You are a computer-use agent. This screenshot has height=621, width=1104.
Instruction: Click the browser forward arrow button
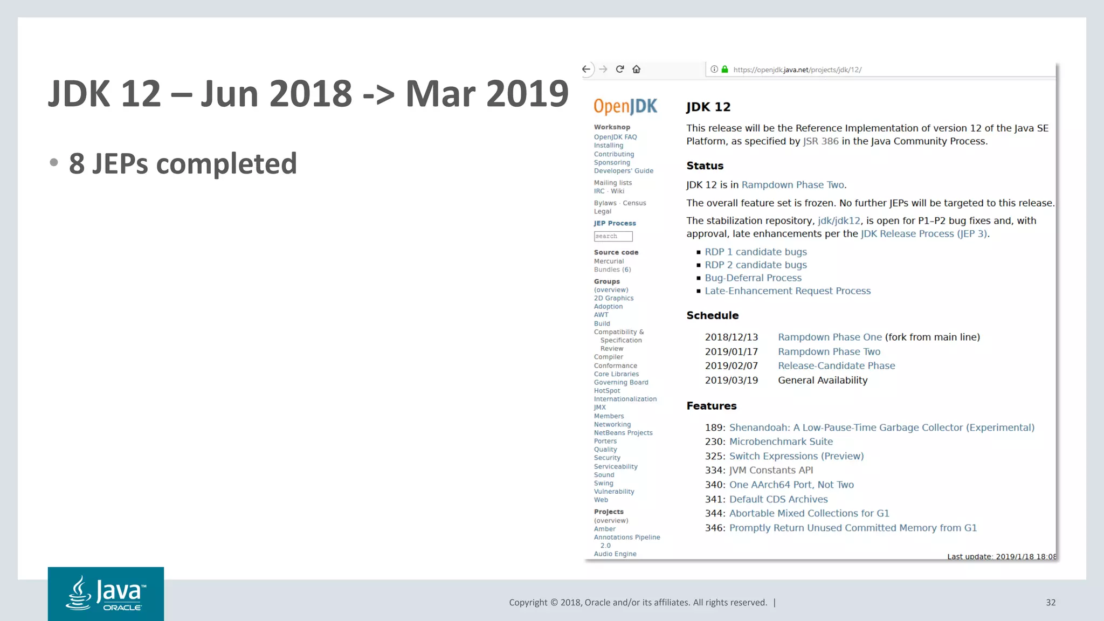[x=603, y=69]
